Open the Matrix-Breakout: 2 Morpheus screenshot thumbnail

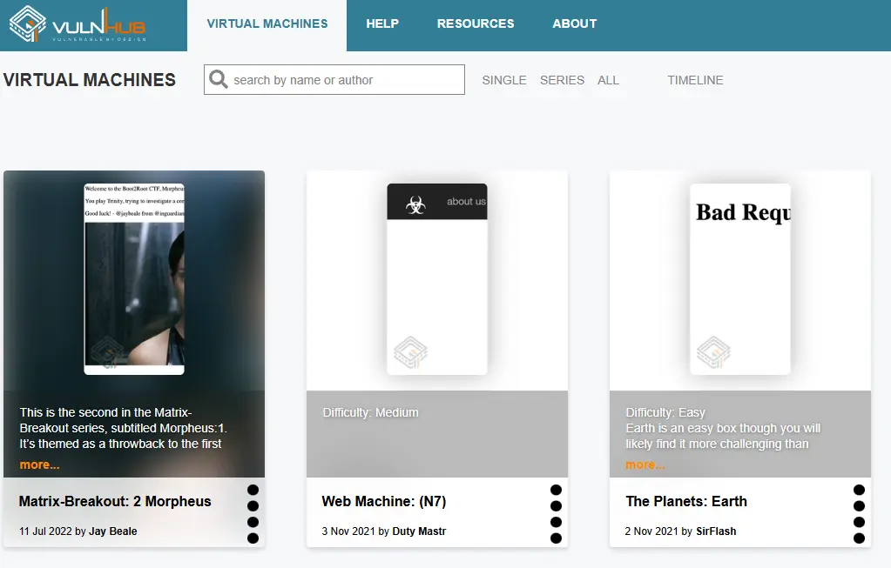click(x=134, y=278)
